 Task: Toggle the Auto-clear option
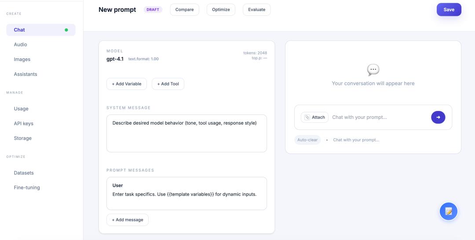point(307,140)
